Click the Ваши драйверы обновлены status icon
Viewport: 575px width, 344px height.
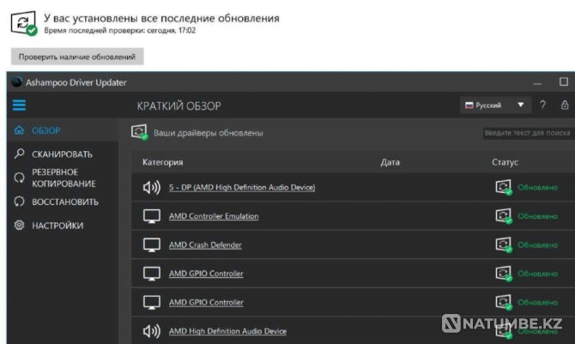click(139, 132)
